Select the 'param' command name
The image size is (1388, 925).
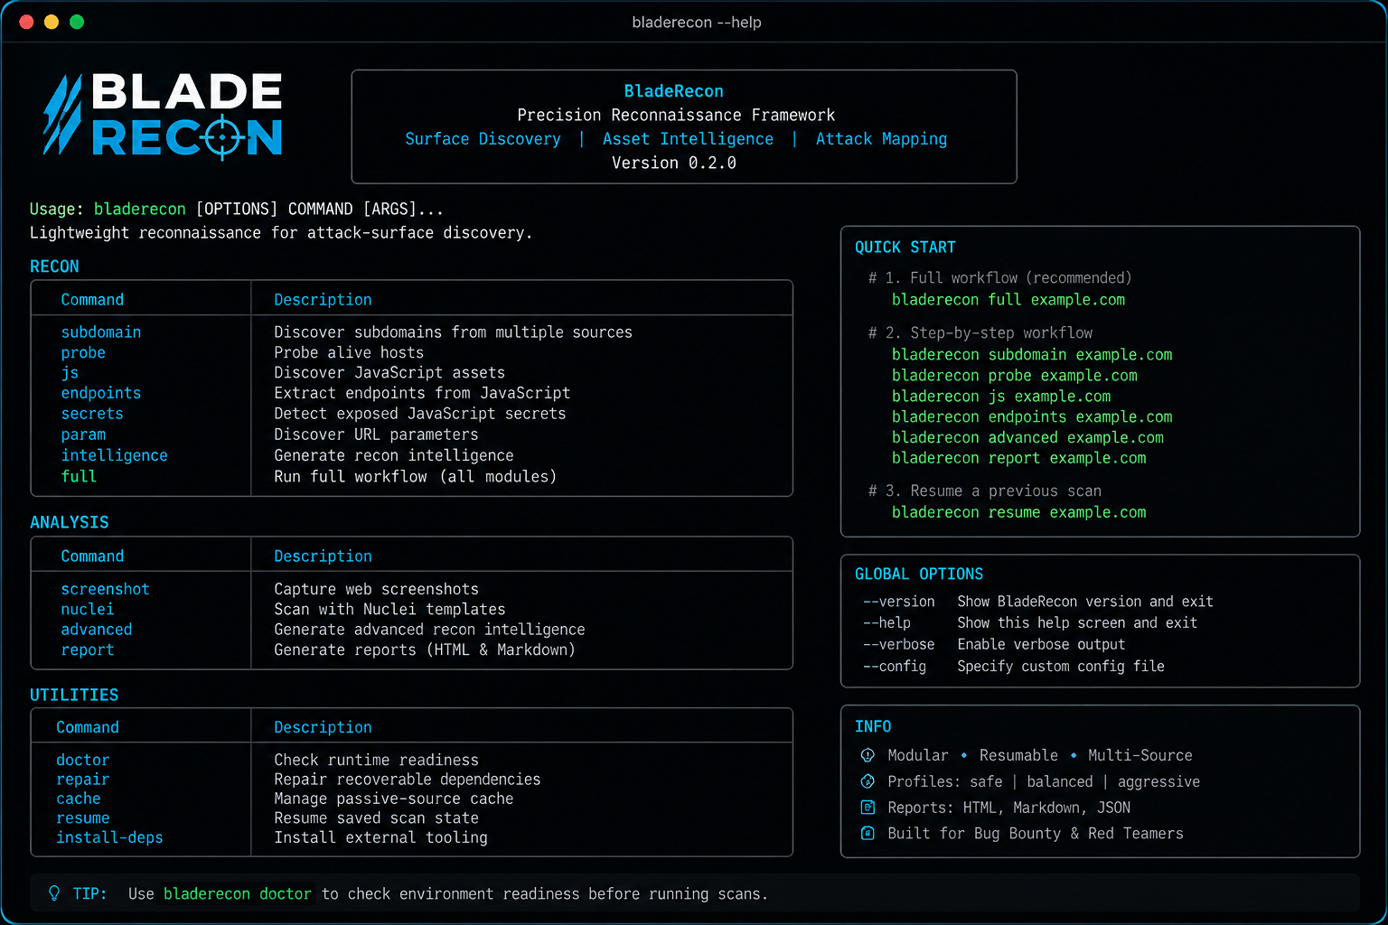click(x=83, y=434)
